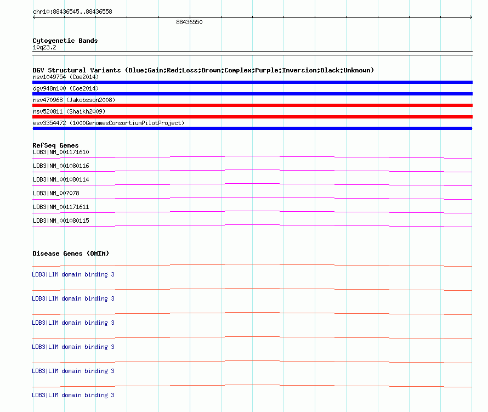Click the 10q23.2 band label
Viewport: 488px width, 412px height.
(x=44, y=47)
